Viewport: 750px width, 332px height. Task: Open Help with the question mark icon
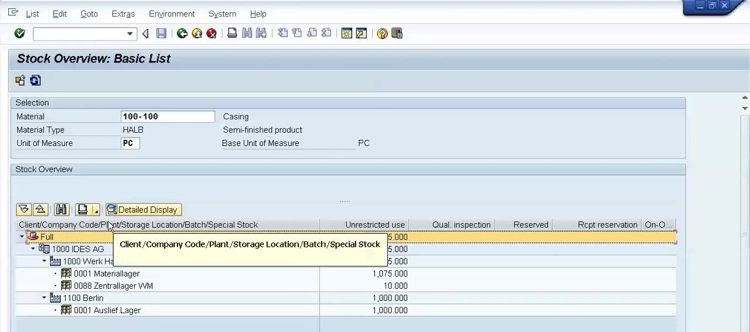pos(382,33)
